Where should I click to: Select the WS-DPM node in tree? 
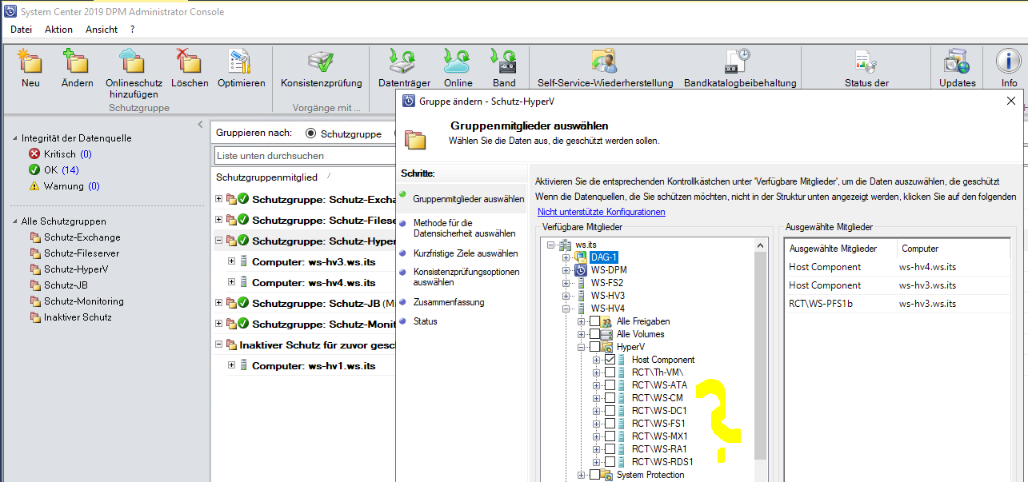coord(609,270)
